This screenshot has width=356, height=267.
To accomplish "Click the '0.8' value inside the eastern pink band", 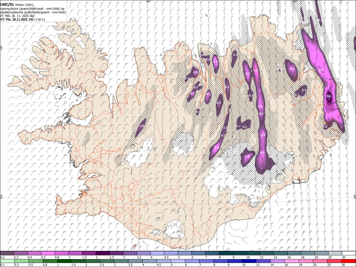I will pyautogui.click(x=321, y=70).
